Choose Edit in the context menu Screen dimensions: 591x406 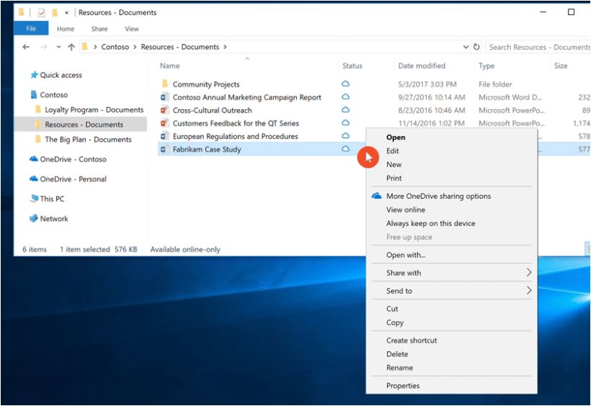(x=392, y=151)
